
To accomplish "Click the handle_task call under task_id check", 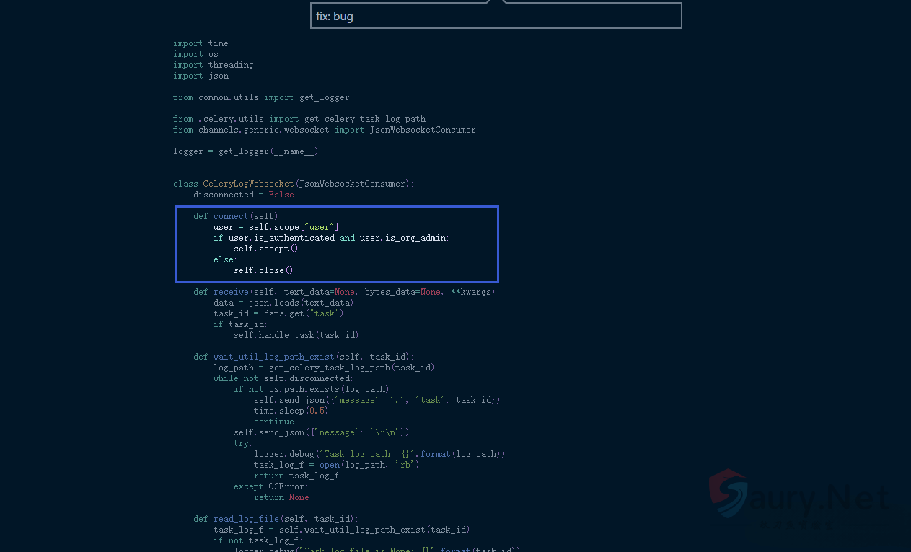I will [x=298, y=334].
